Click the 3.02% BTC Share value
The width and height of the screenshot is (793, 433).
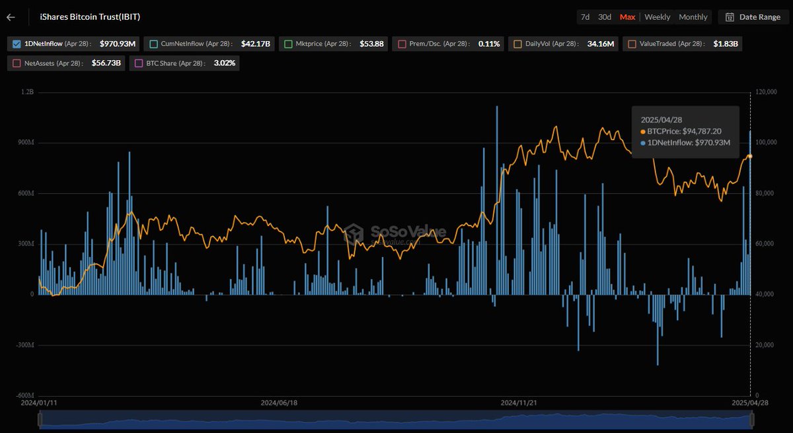[225, 63]
